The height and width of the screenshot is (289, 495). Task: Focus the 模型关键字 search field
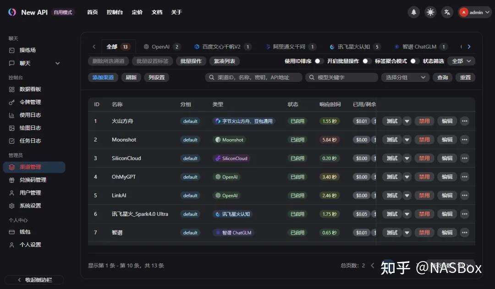(341, 77)
